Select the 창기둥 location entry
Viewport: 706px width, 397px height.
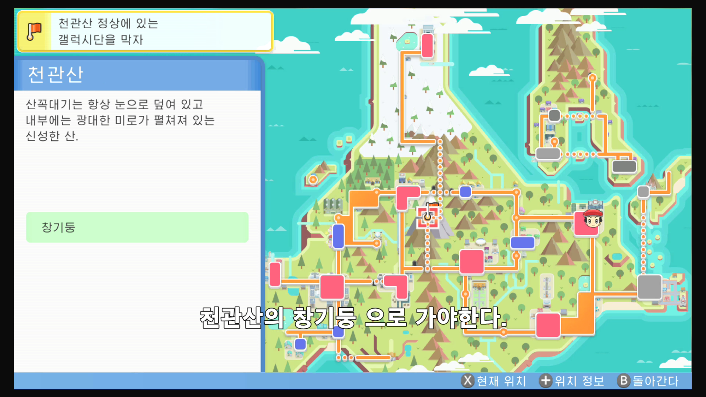coord(137,227)
